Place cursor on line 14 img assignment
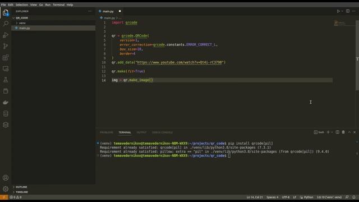Screen dimensions: 359x202 [132, 80]
